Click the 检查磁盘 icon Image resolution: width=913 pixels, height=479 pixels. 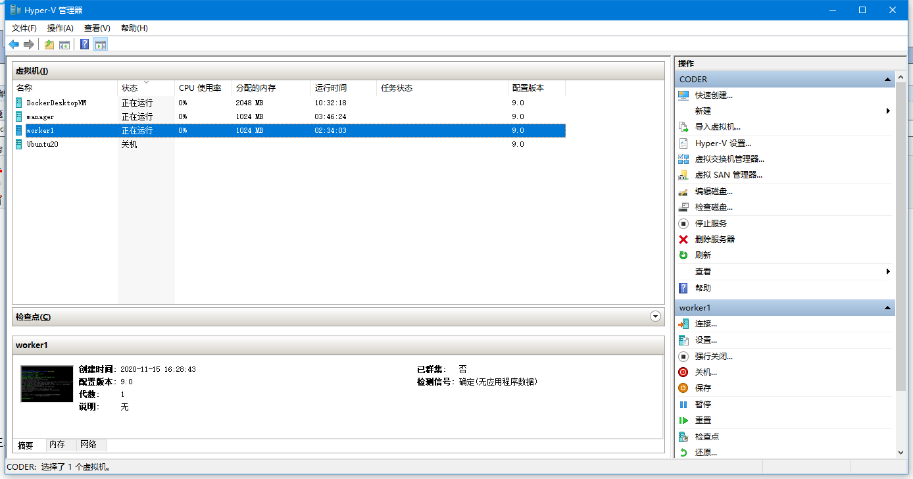(x=683, y=207)
